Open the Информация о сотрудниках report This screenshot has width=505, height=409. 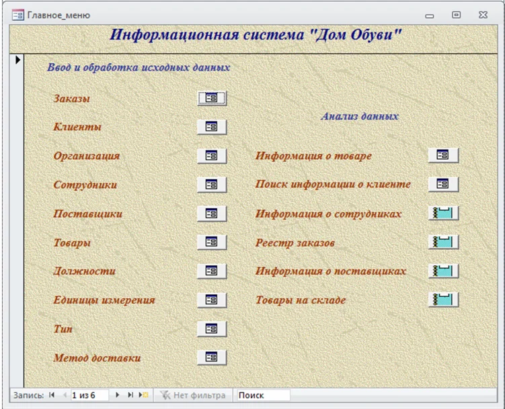[442, 214]
